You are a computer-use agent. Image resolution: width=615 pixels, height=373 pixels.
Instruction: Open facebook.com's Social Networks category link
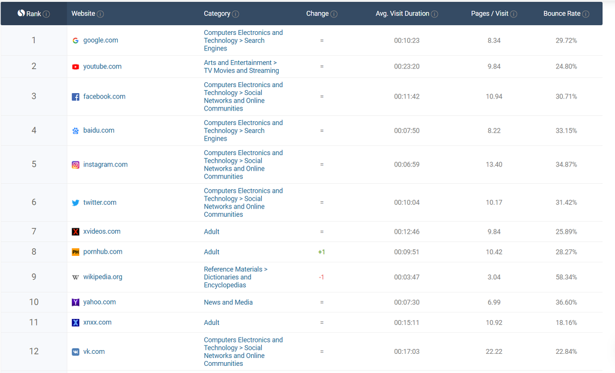(x=243, y=97)
